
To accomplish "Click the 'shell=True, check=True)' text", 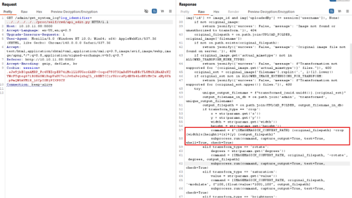I will coord(210,142).
